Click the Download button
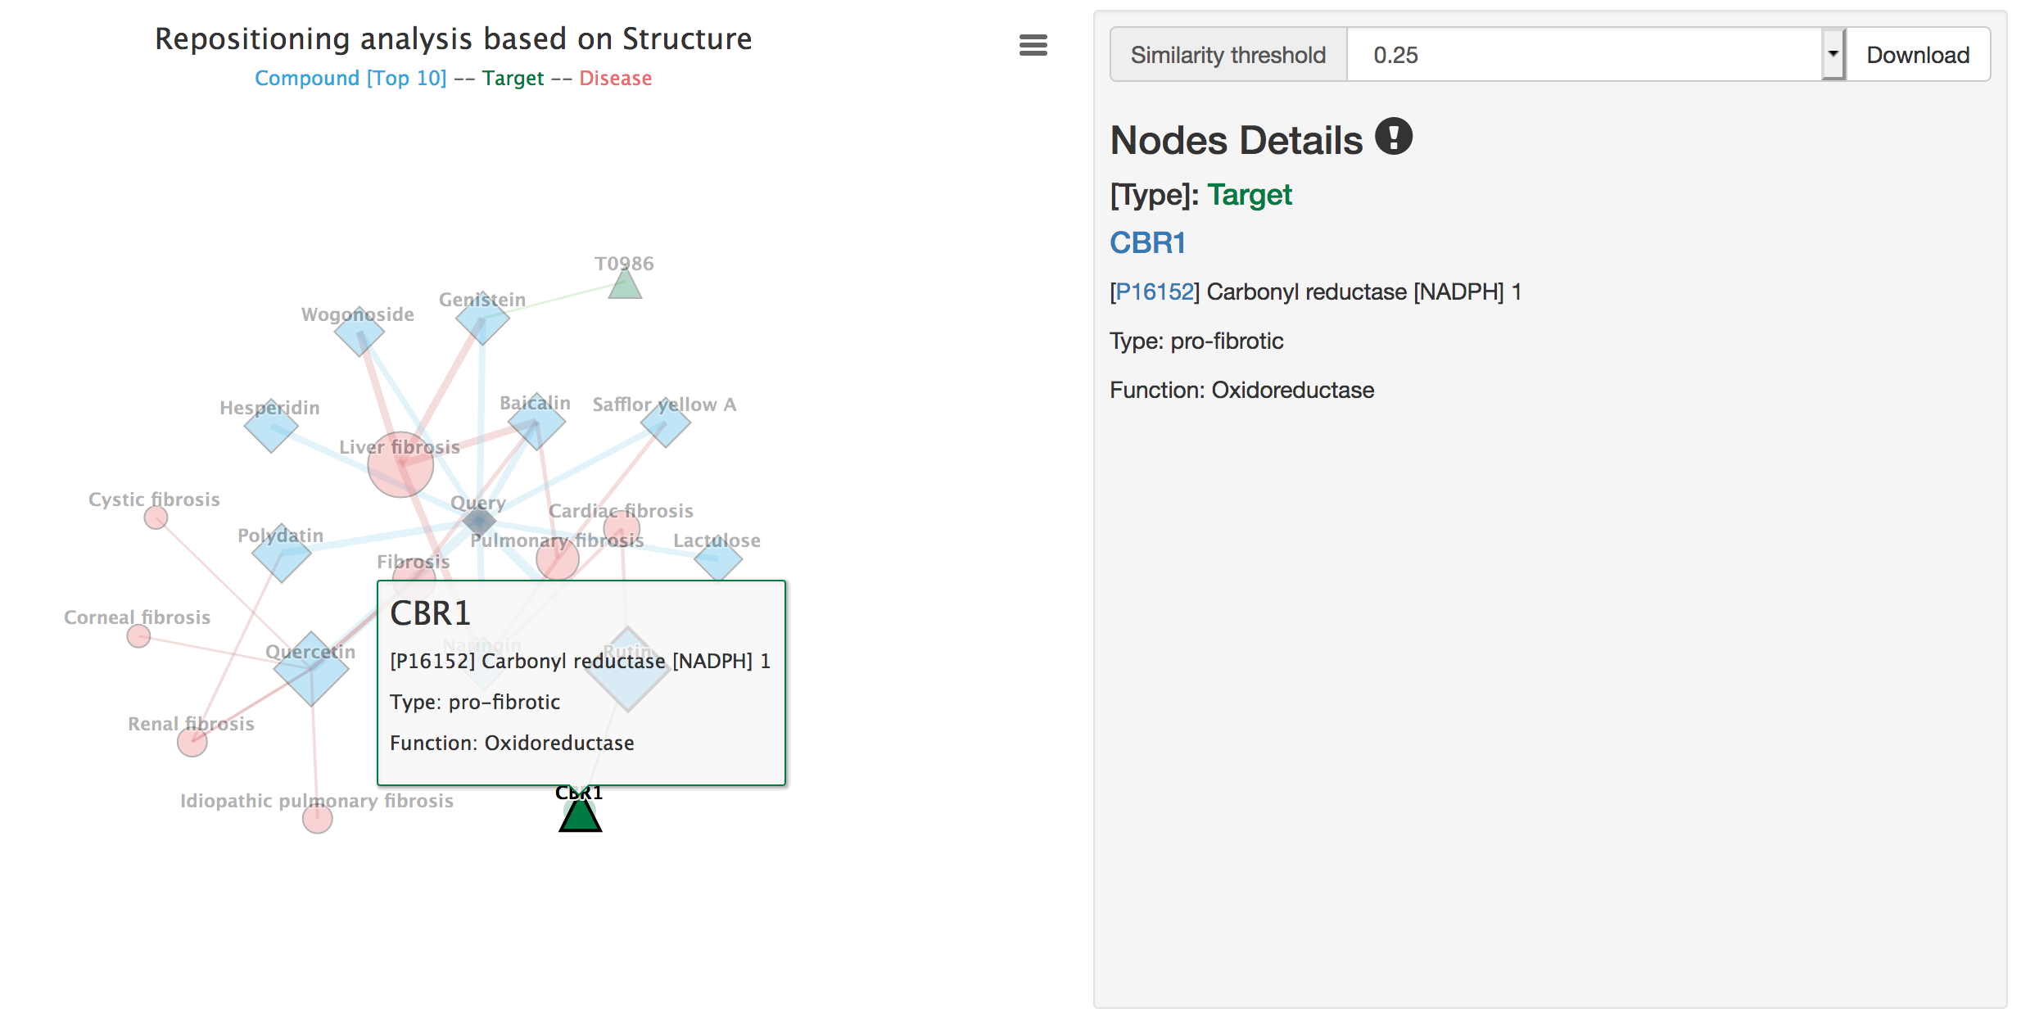2021x1017 pixels. point(1918,55)
